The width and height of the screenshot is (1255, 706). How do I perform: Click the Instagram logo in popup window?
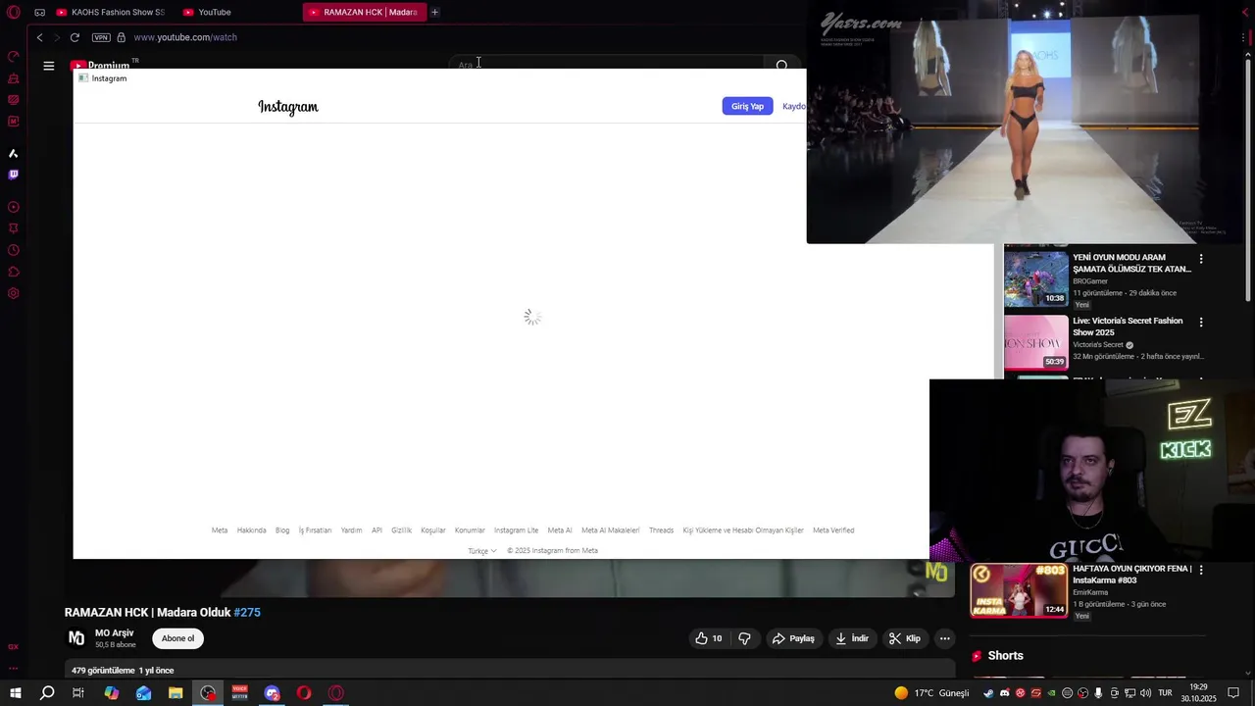pyautogui.click(x=288, y=107)
